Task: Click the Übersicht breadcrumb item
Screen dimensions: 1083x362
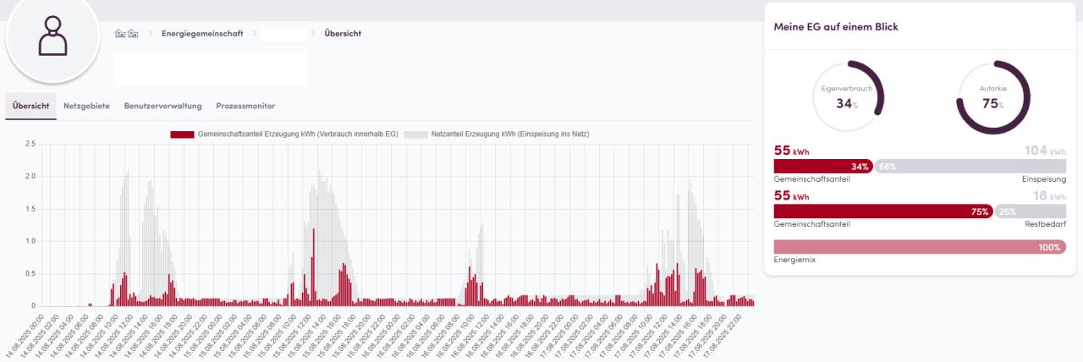Action: [344, 33]
